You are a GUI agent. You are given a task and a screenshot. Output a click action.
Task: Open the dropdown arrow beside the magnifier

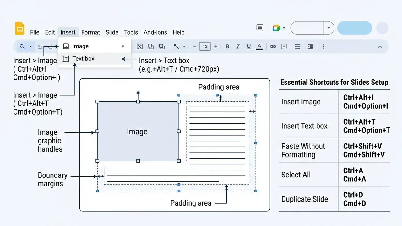30,47
